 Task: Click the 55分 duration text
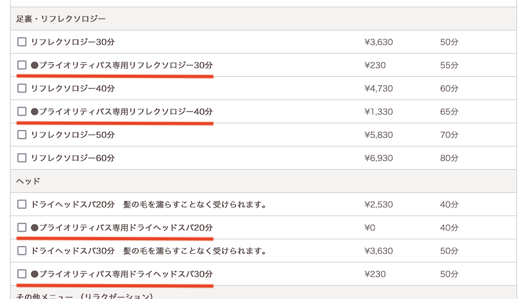click(x=449, y=65)
